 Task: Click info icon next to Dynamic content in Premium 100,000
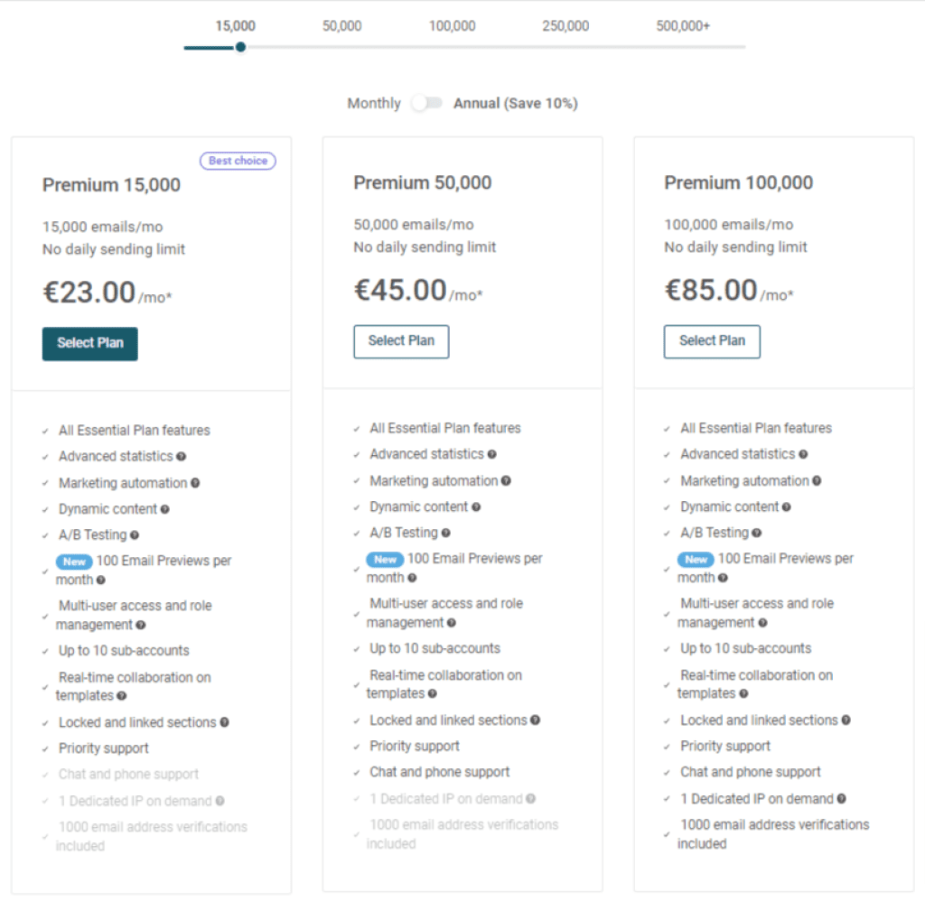(787, 507)
